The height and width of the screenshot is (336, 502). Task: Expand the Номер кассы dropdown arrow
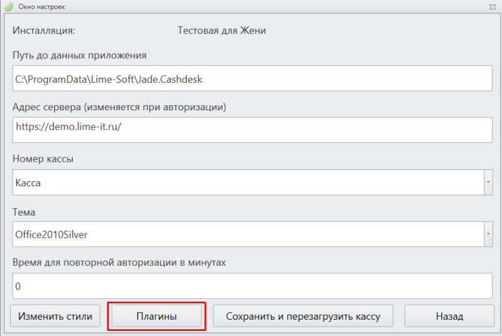click(x=488, y=182)
